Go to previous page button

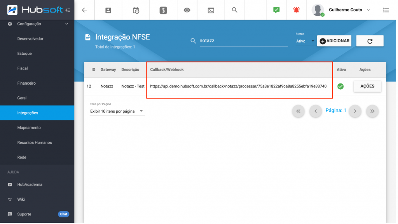pyautogui.click(x=316, y=111)
